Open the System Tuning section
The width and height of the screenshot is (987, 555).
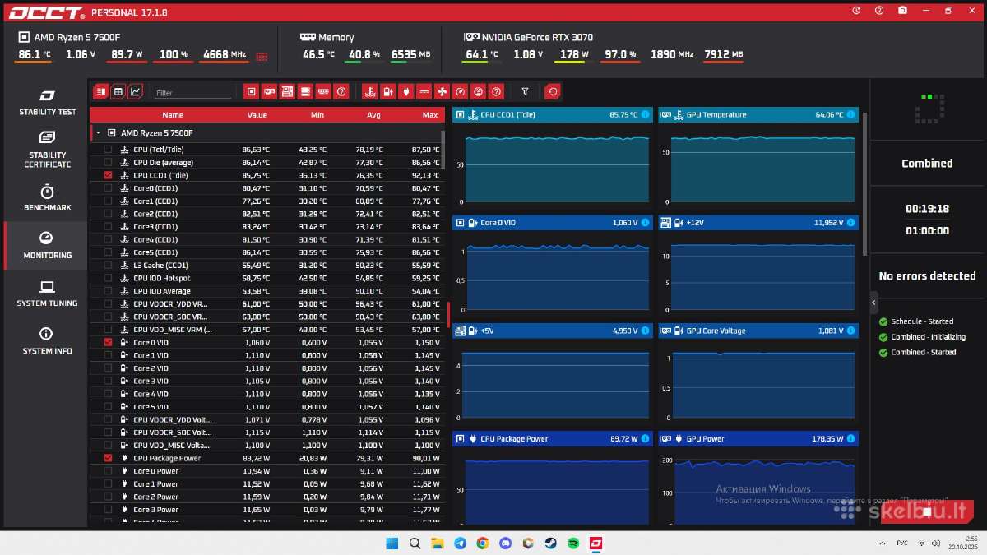point(48,293)
